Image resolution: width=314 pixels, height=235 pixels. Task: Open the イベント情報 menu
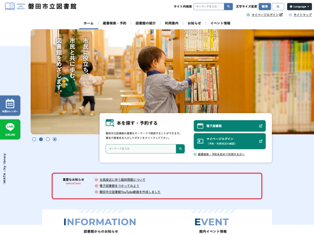pos(220,23)
